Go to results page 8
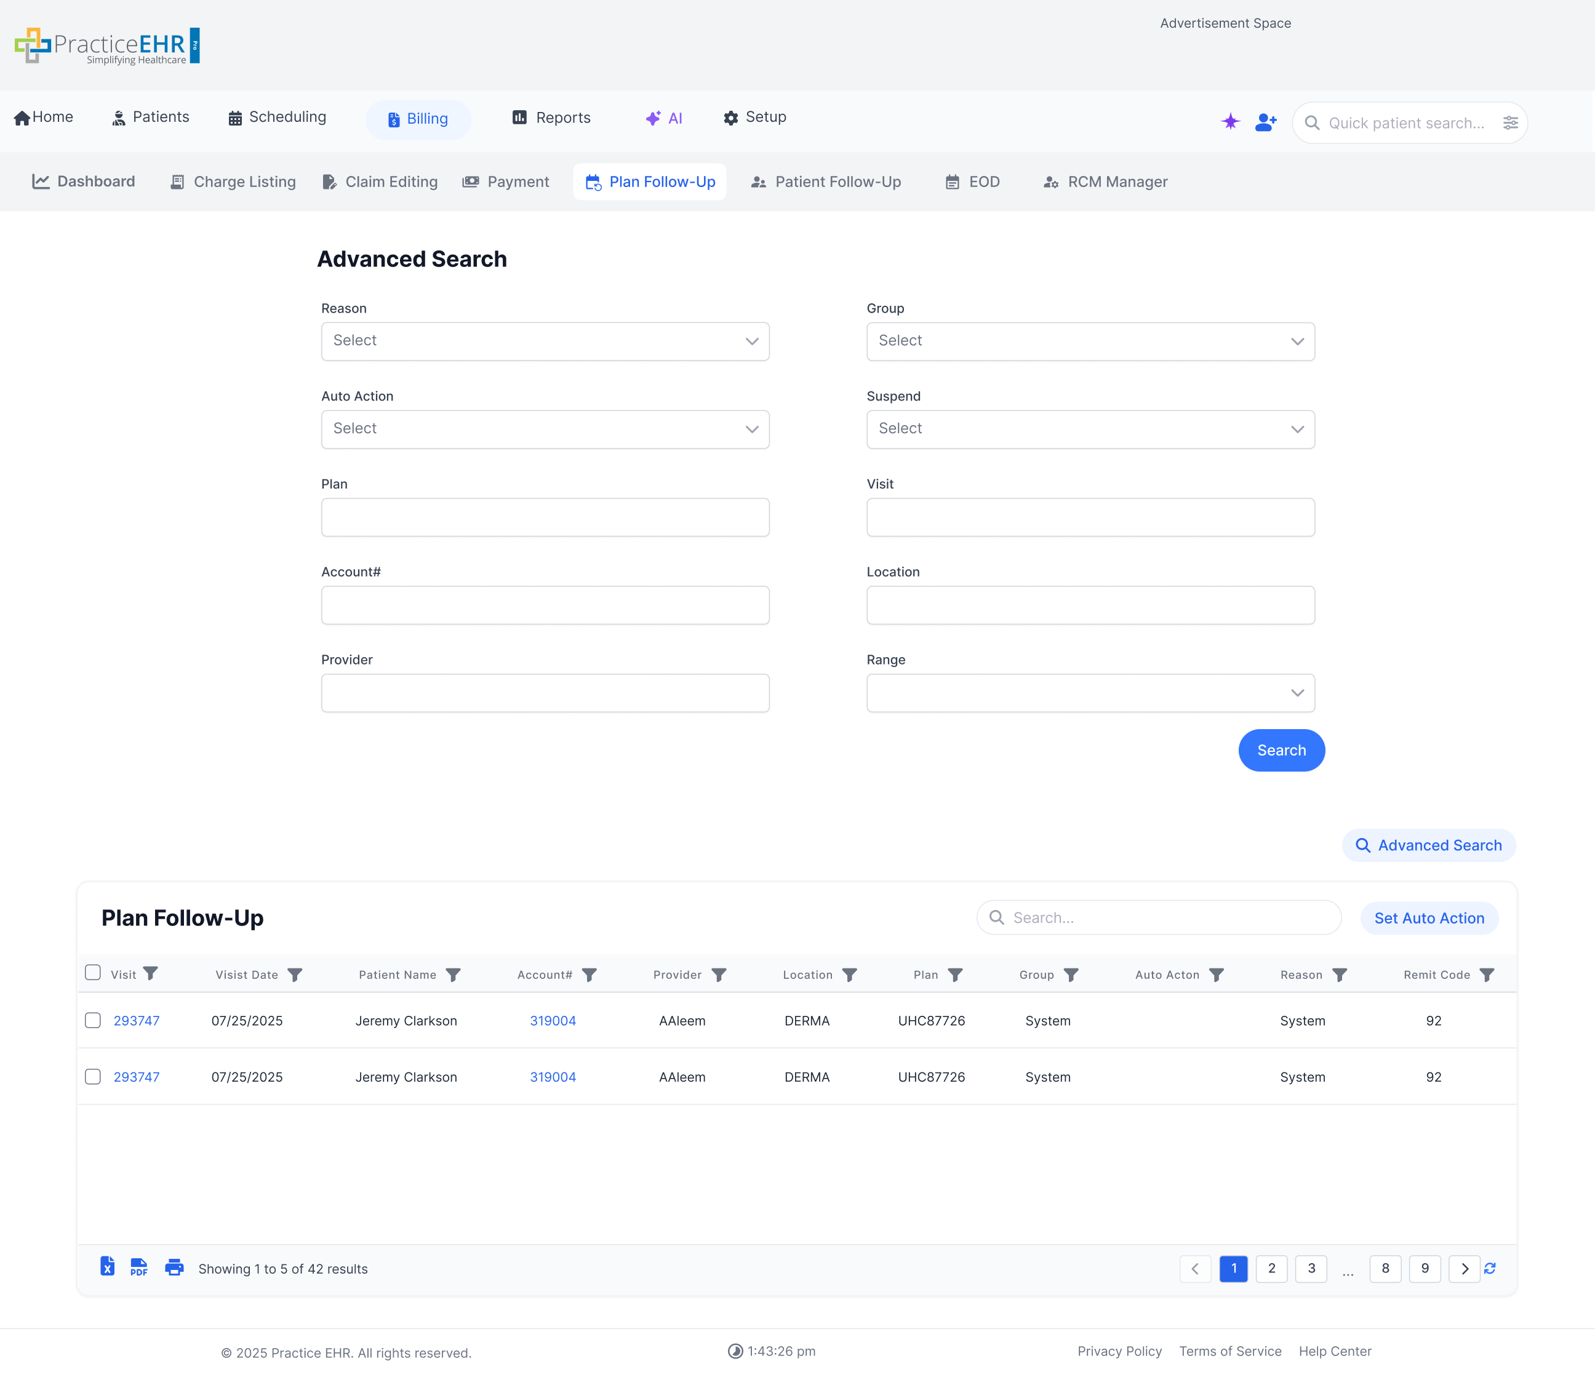Screen dimensions: 1595x1377 1386,1269
